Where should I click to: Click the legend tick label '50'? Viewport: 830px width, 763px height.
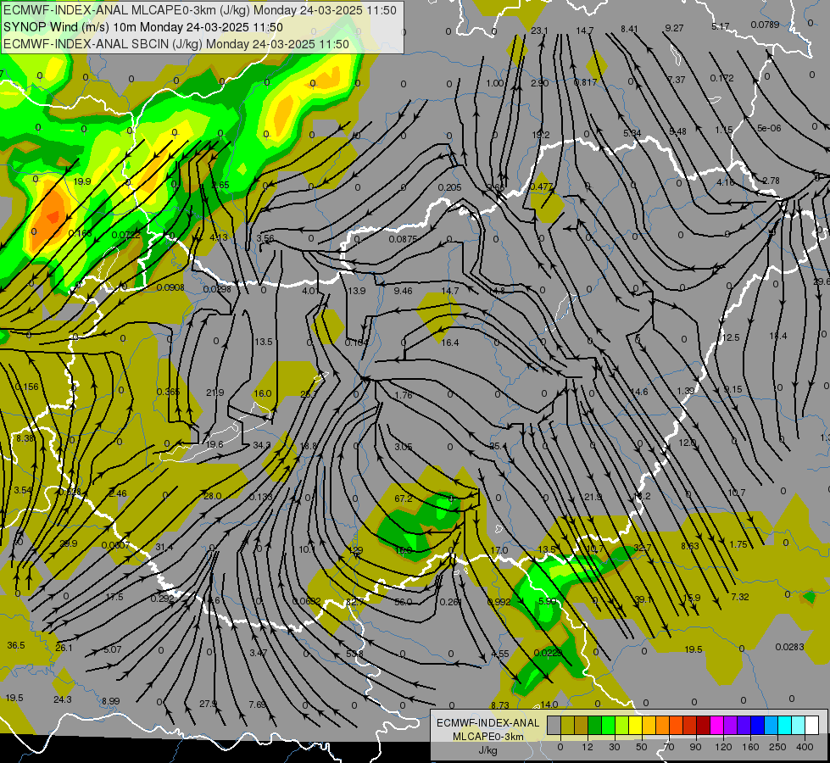point(641,747)
